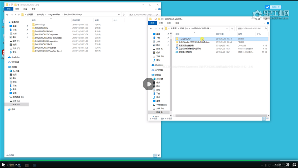
Task: Click sidebar scroll-up arrow in right window
Action: coord(171,34)
